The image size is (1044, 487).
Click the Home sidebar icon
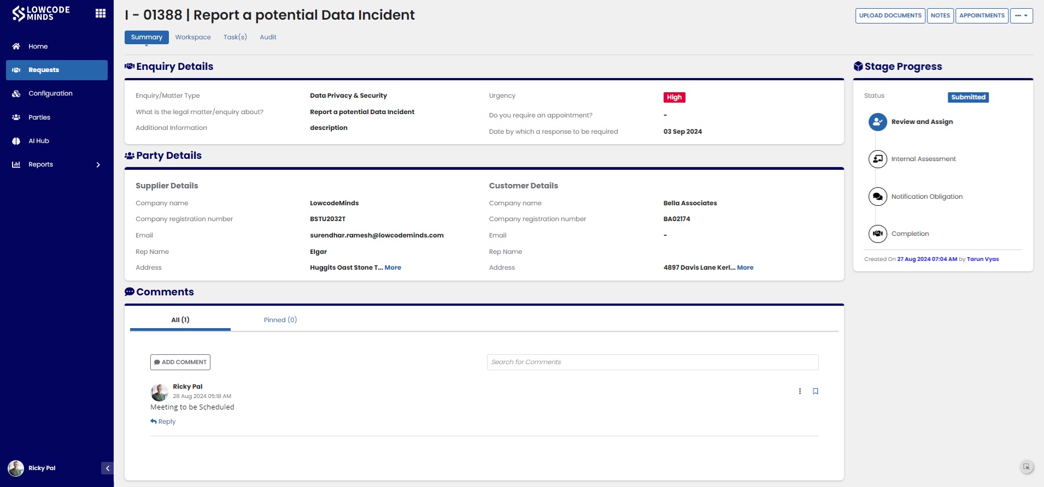click(x=16, y=46)
